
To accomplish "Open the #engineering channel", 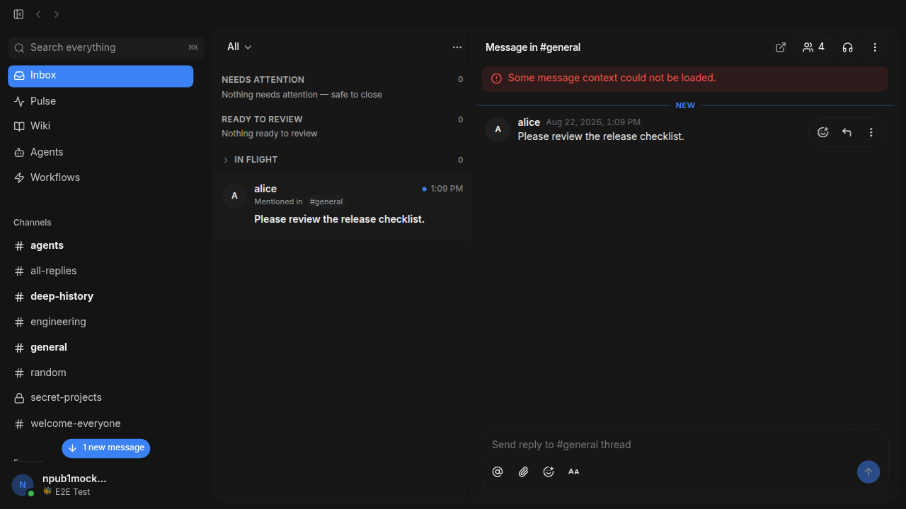I will (101, 322).
